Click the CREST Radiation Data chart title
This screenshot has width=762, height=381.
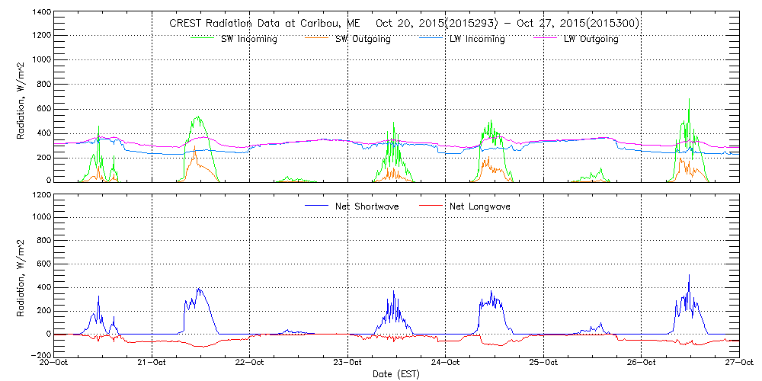(404, 24)
